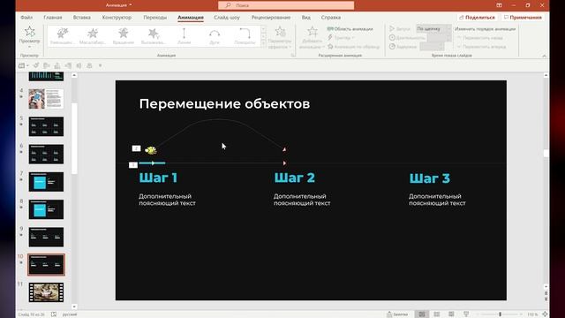565x318 pixels.
Task: Select the Масштабирование scale animation effect
Action: [x=93, y=36]
